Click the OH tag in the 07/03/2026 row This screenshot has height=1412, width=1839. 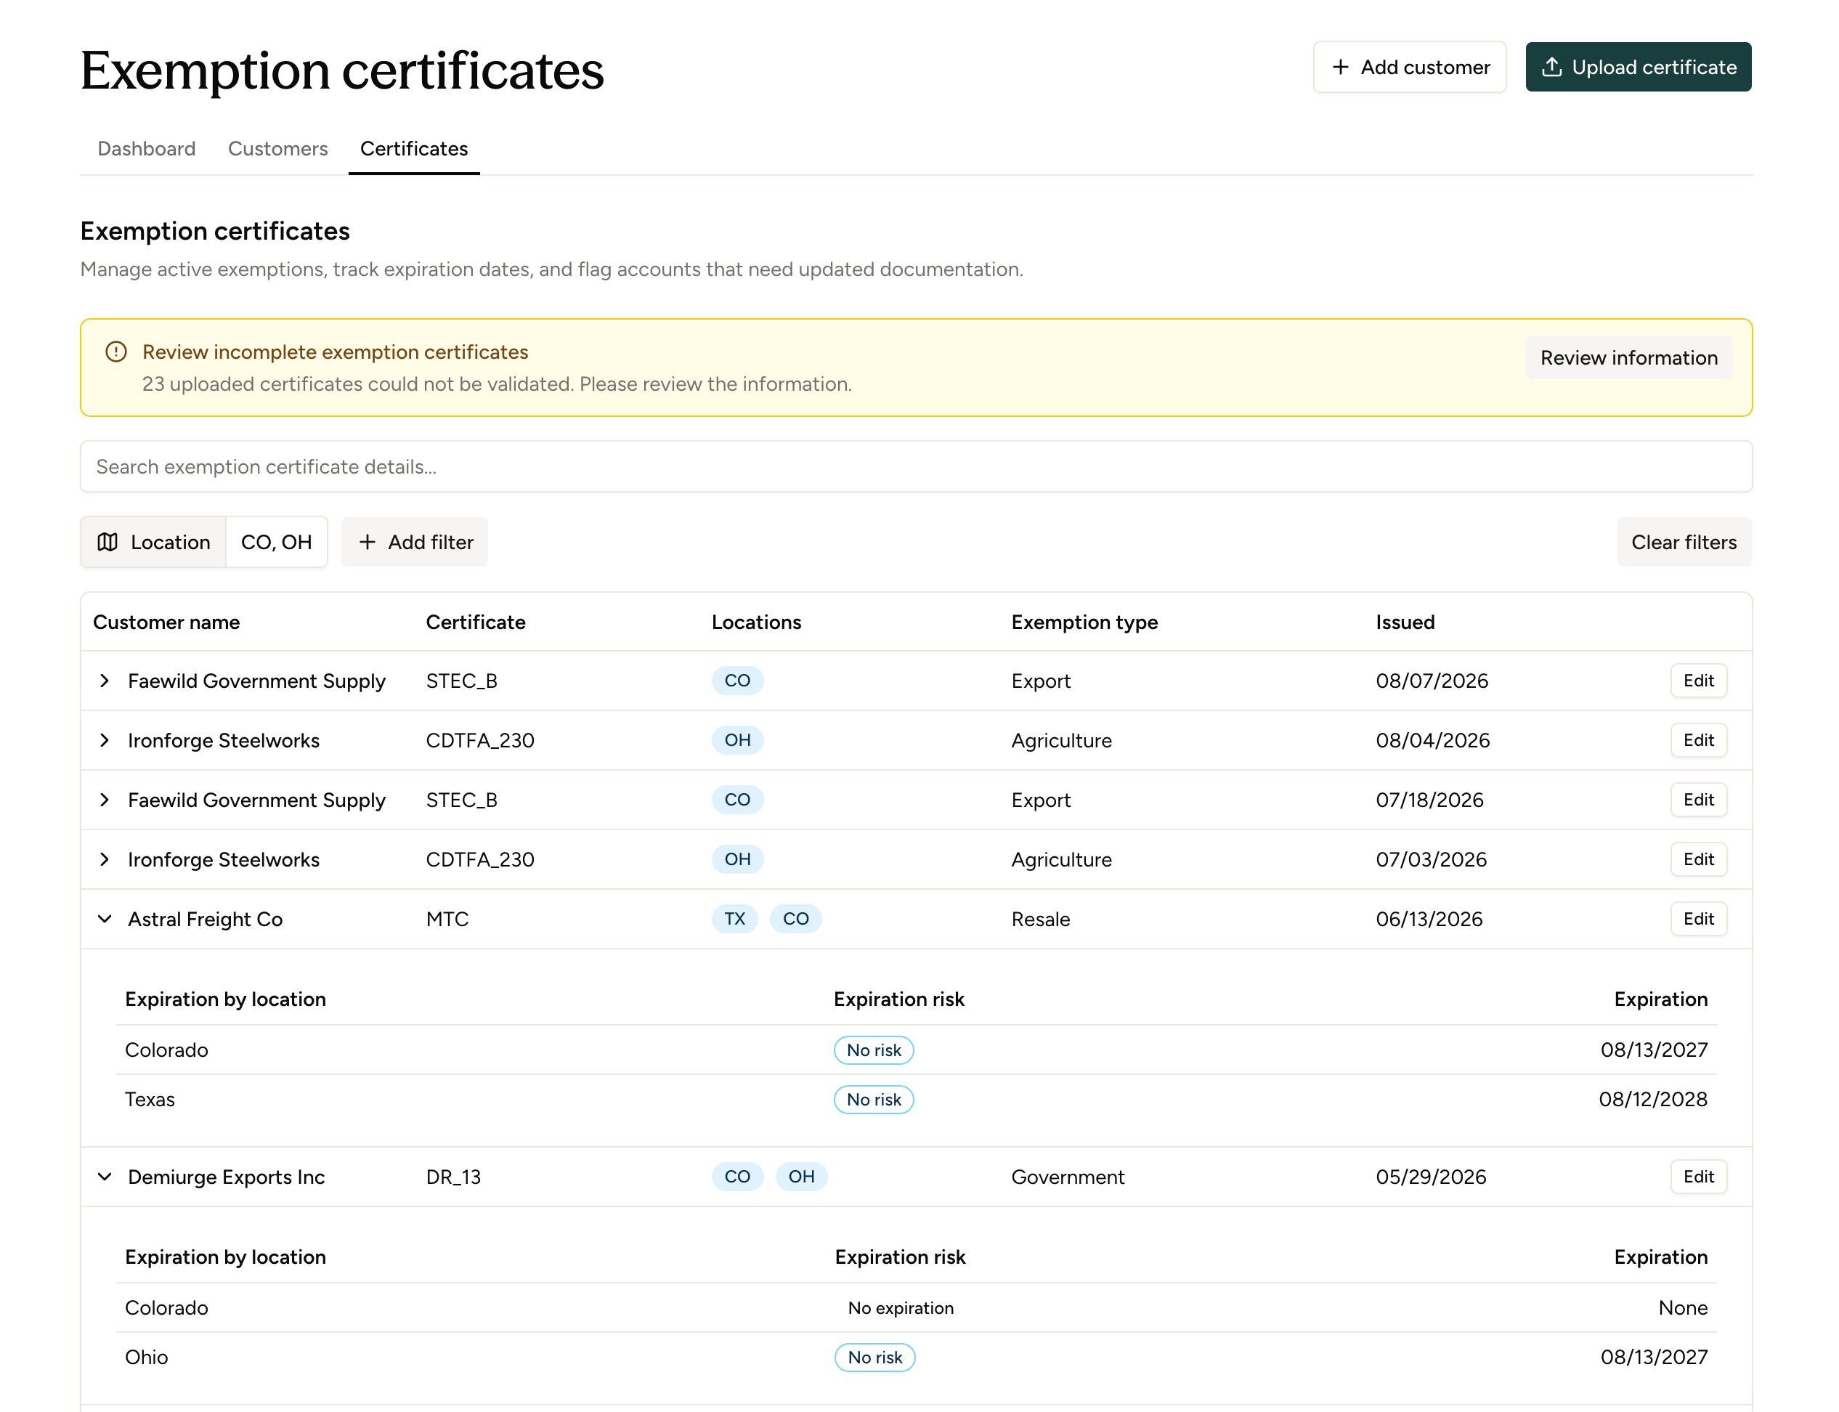pyautogui.click(x=737, y=860)
